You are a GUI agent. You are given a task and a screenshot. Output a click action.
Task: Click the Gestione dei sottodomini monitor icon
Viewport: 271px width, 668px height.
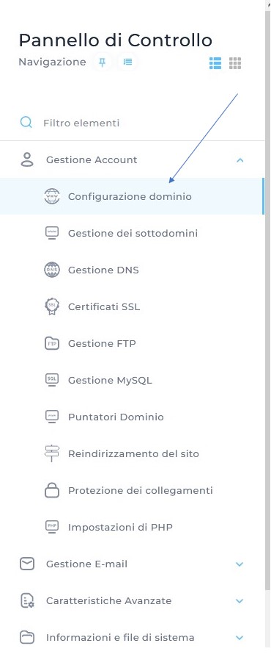[52, 233]
